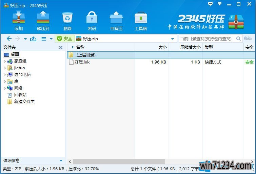
Task: Go back with the left arrow
Action: pos(9,39)
